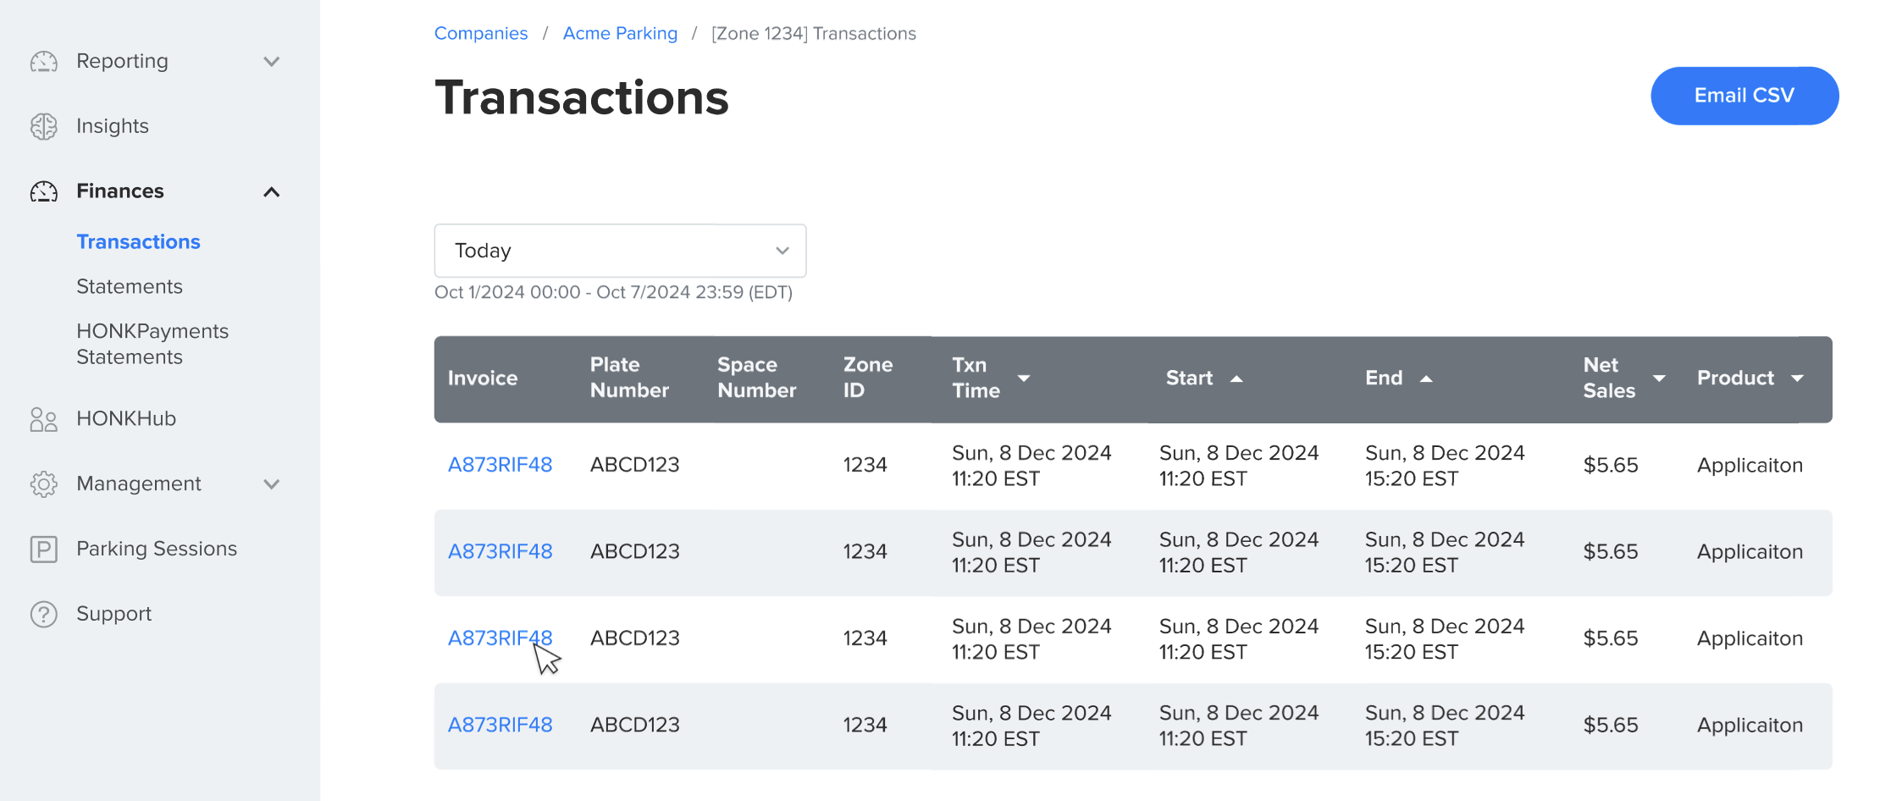This screenshot has height=801, width=1880.
Task: Open Statements in the Finances submenu
Action: pyautogui.click(x=130, y=287)
